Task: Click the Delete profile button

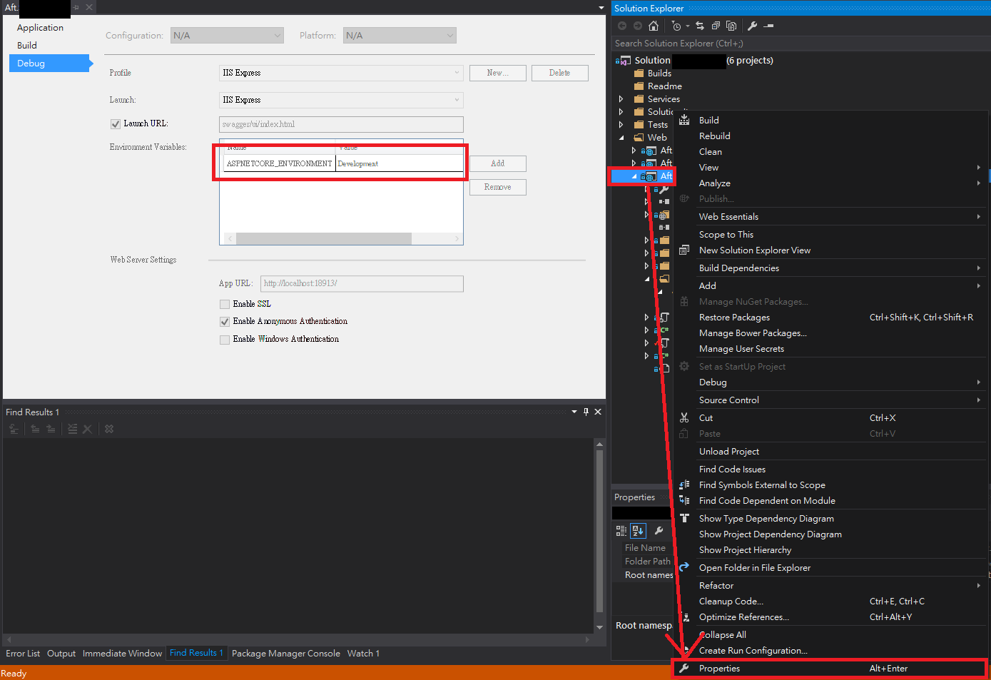Action: click(x=560, y=73)
